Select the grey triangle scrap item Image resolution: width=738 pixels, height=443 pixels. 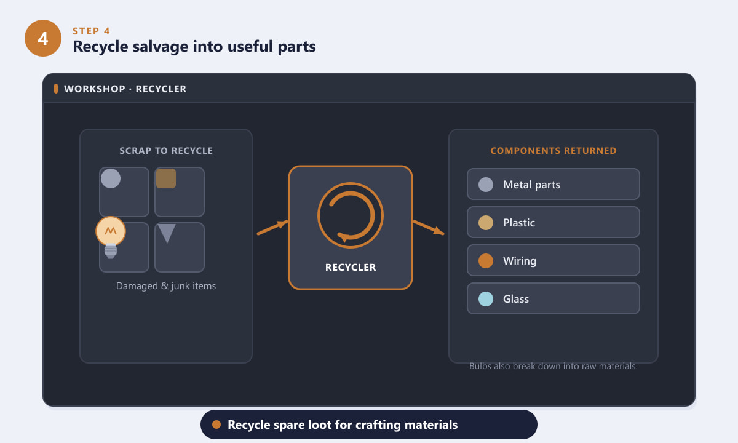(167, 233)
